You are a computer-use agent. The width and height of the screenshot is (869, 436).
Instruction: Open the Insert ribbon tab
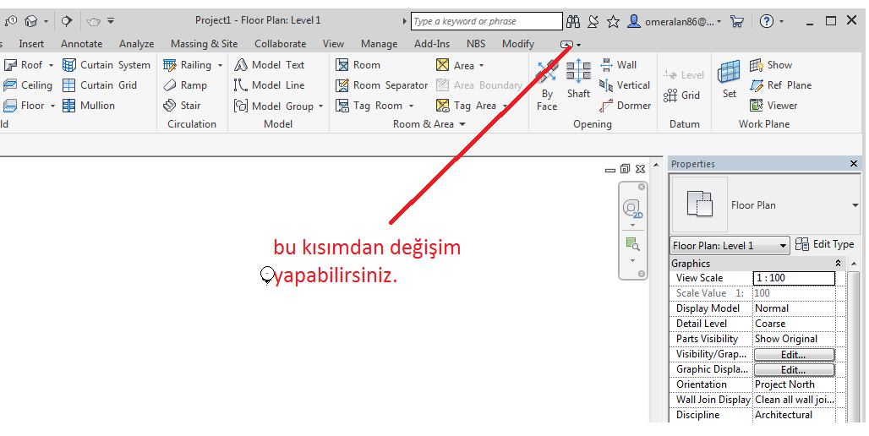click(31, 44)
